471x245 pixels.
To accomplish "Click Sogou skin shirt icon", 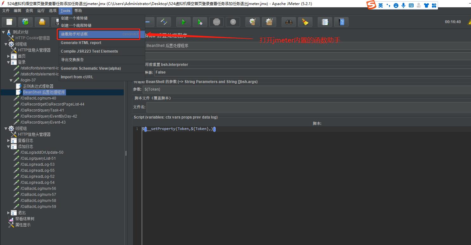I will tap(426, 5).
